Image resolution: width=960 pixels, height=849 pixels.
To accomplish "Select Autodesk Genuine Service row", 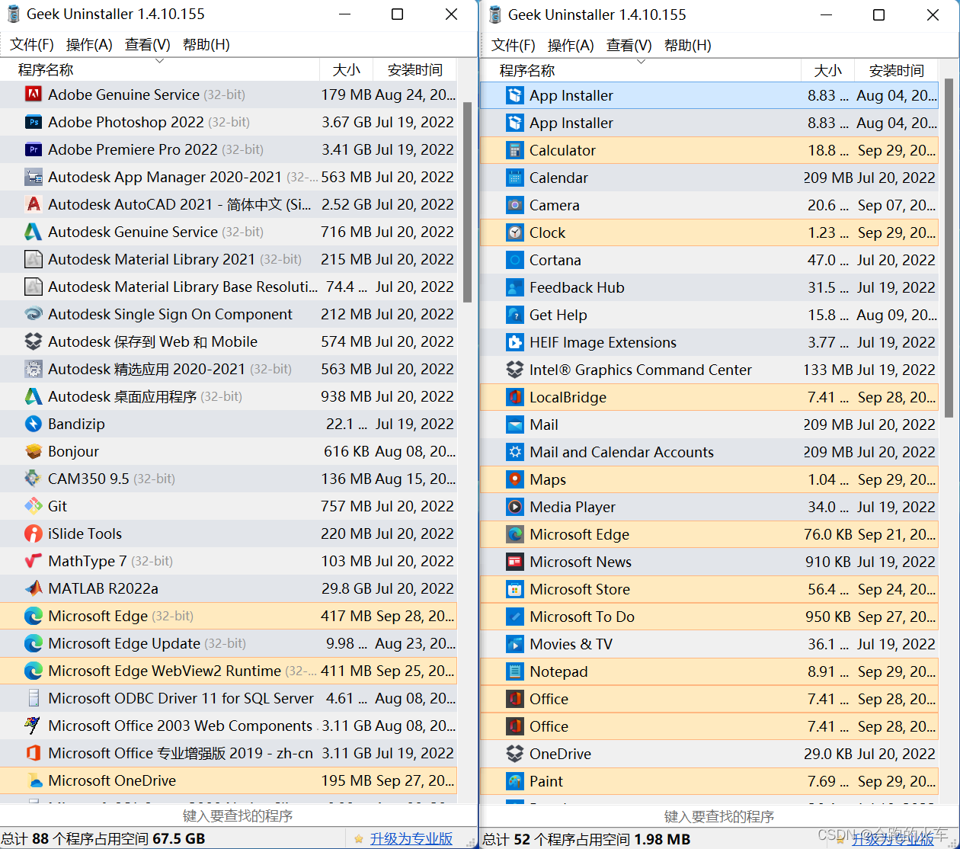I will point(229,232).
